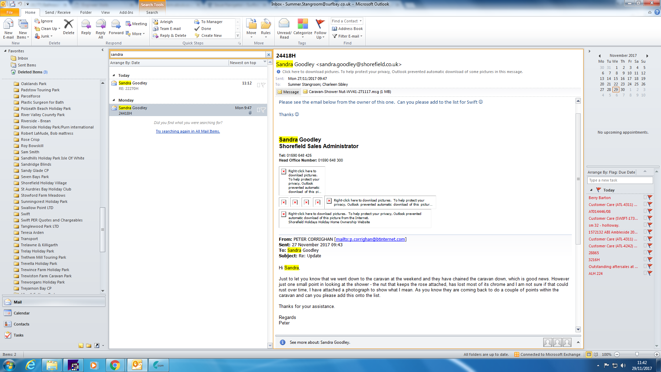Toggle the flag on the 24418H message

point(263,110)
